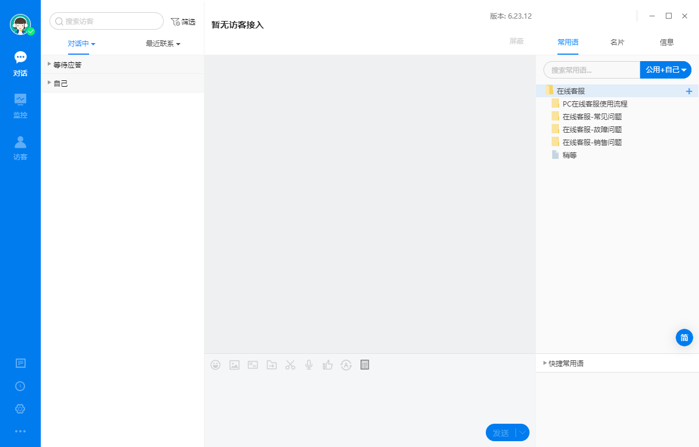The image size is (699, 447).
Task: Open the auto-translate icon in the toolbar
Action: (x=346, y=364)
